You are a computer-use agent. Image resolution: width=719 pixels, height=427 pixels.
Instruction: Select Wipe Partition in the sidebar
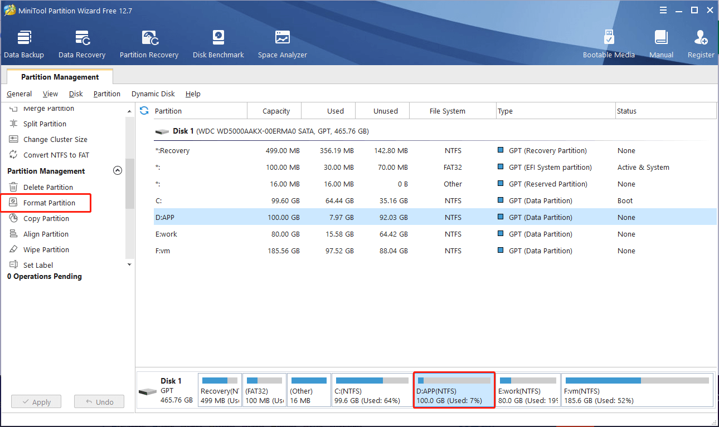[46, 250]
